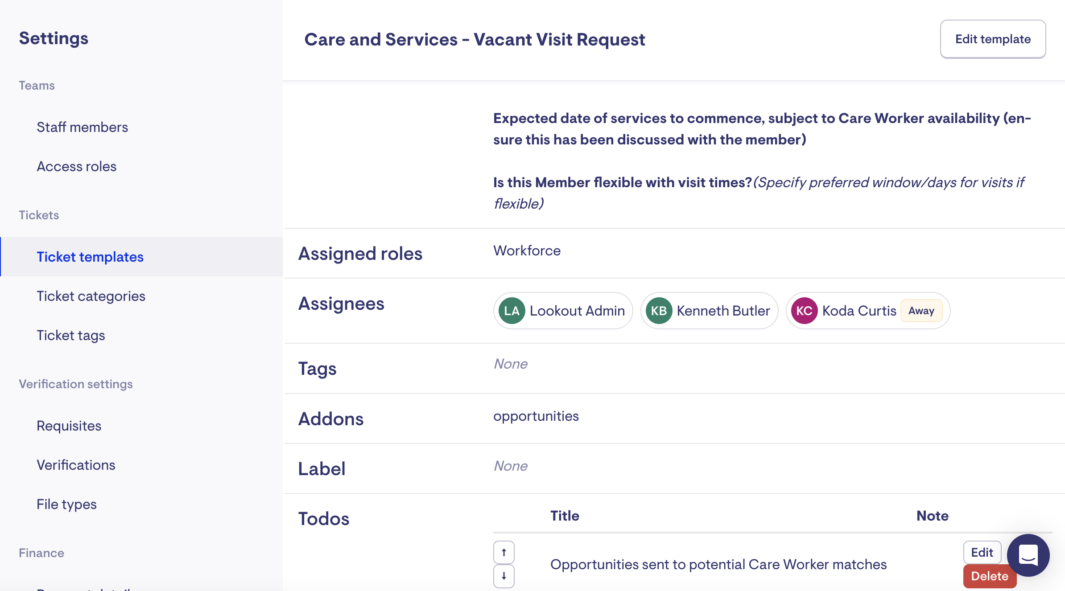Click Kenneth Butler KB avatar

[x=659, y=311]
